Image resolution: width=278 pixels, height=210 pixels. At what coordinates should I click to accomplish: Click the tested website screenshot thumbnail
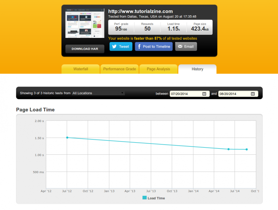click(85, 23)
